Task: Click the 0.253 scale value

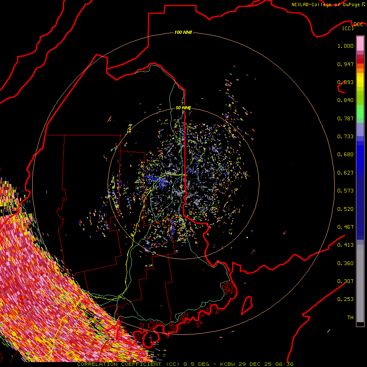Action: tap(345, 299)
